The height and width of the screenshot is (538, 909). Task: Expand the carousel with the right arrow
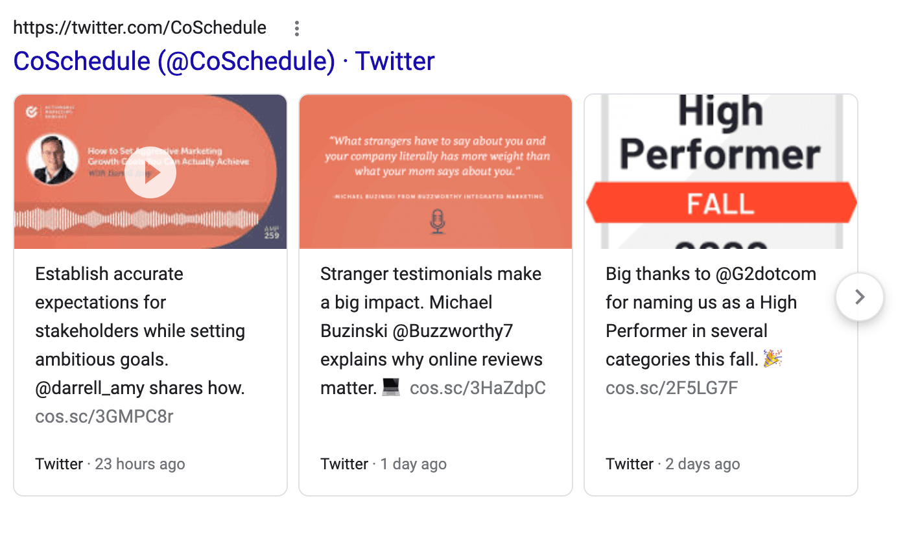(859, 297)
